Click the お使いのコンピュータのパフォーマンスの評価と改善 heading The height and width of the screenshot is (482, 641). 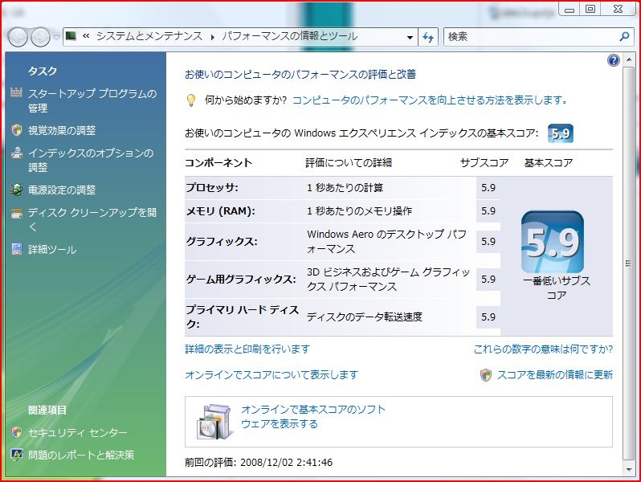coord(300,75)
